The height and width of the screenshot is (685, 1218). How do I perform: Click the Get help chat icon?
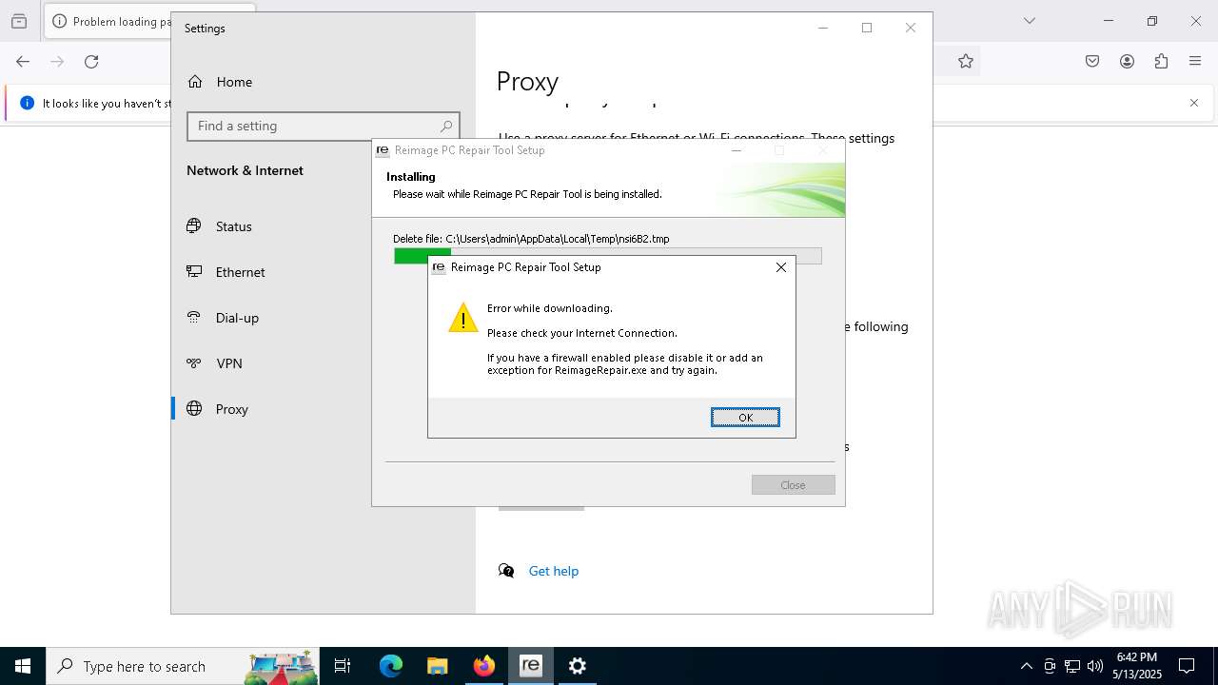(506, 571)
